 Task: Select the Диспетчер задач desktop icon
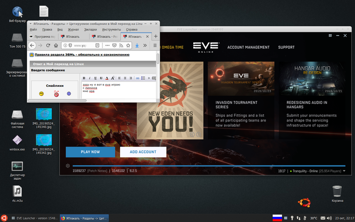tap(17, 171)
